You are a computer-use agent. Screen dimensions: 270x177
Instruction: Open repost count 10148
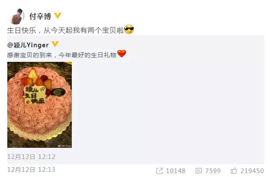coord(176,171)
